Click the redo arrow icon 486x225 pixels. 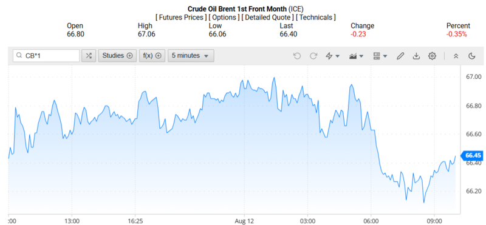coord(313,56)
